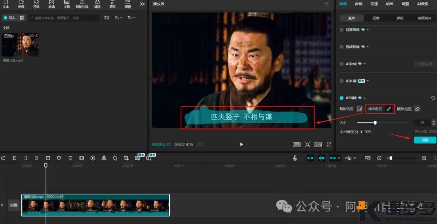Expand the 超清画质 options arrow

pyautogui.click(x=367, y=30)
